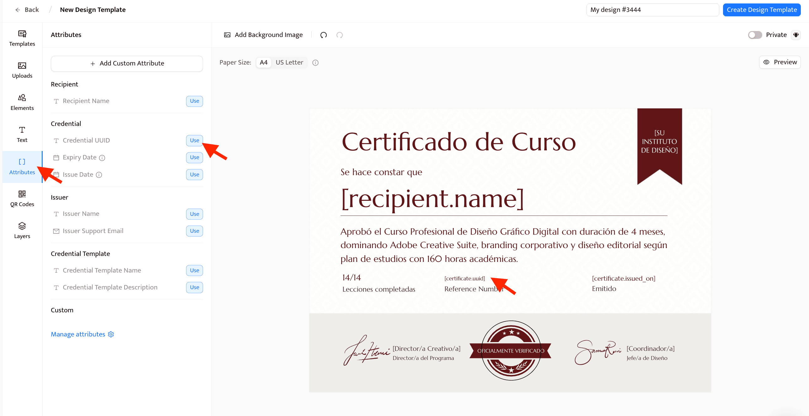Select the 14/14 lessons count text

351,278
